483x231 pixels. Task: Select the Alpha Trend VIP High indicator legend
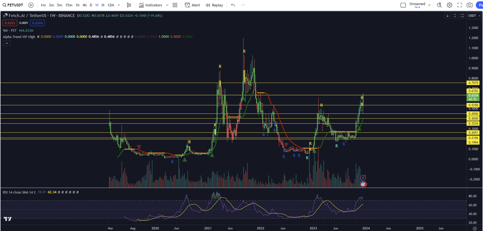pos(19,37)
